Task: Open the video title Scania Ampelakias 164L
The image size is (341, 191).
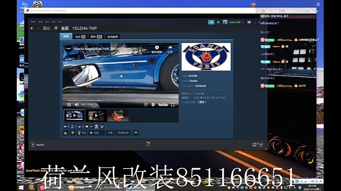Action: pyautogui.click(x=102, y=49)
